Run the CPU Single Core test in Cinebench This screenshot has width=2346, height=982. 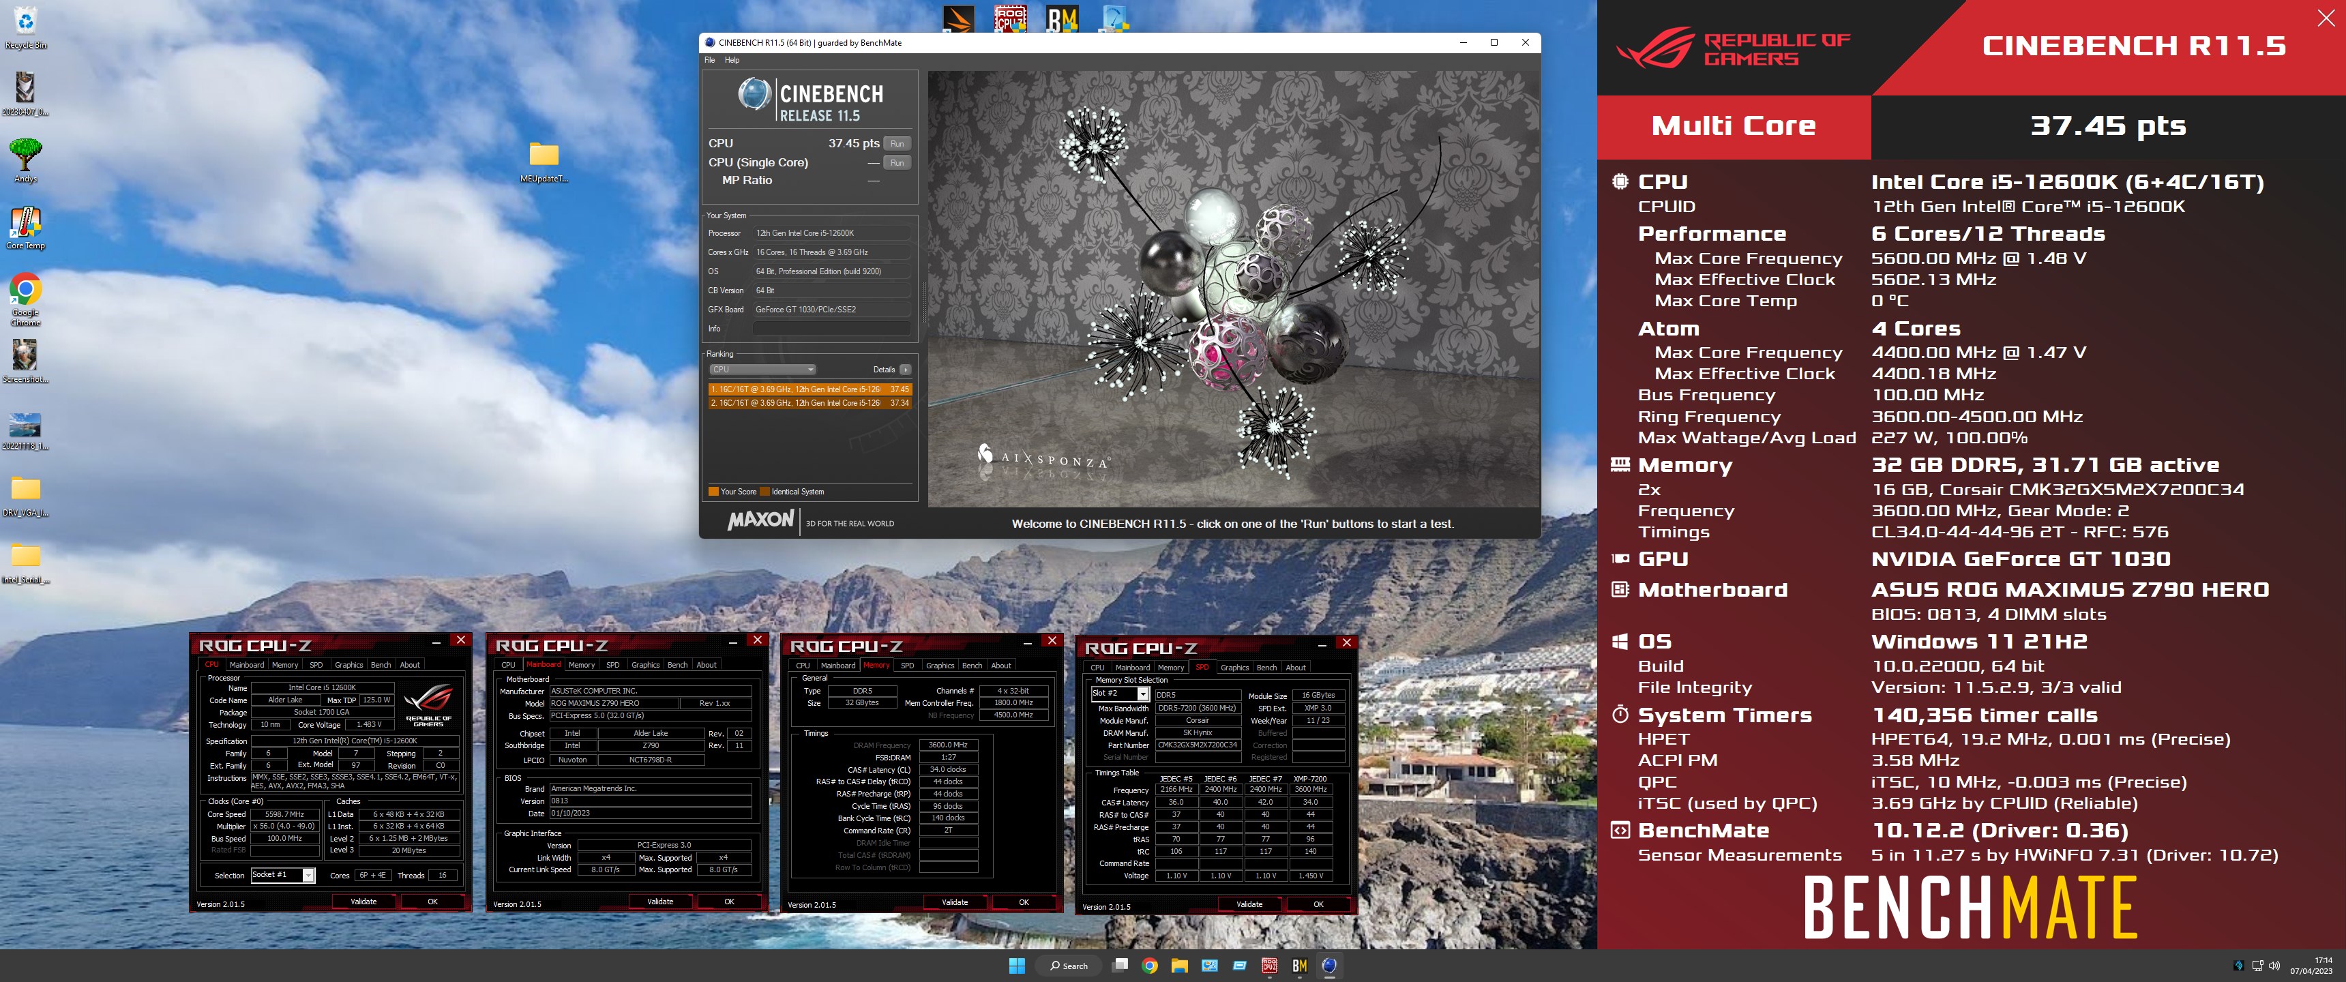pos(897,162)
